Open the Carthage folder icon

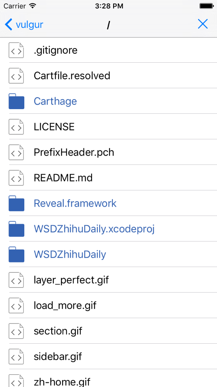coord(17,101)
